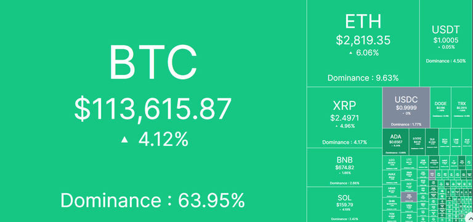This screenshot has height=222, width=473.
Task: Open the HBAR tile
Action: [x=392, y=191]
